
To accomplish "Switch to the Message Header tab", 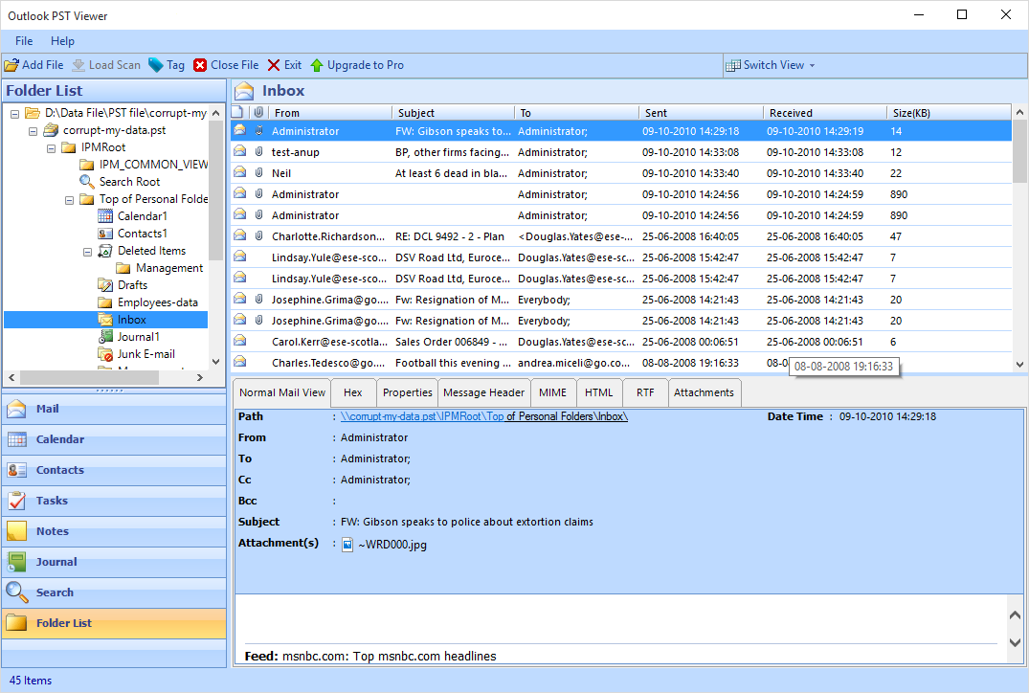I will click(x=483, y=392).
